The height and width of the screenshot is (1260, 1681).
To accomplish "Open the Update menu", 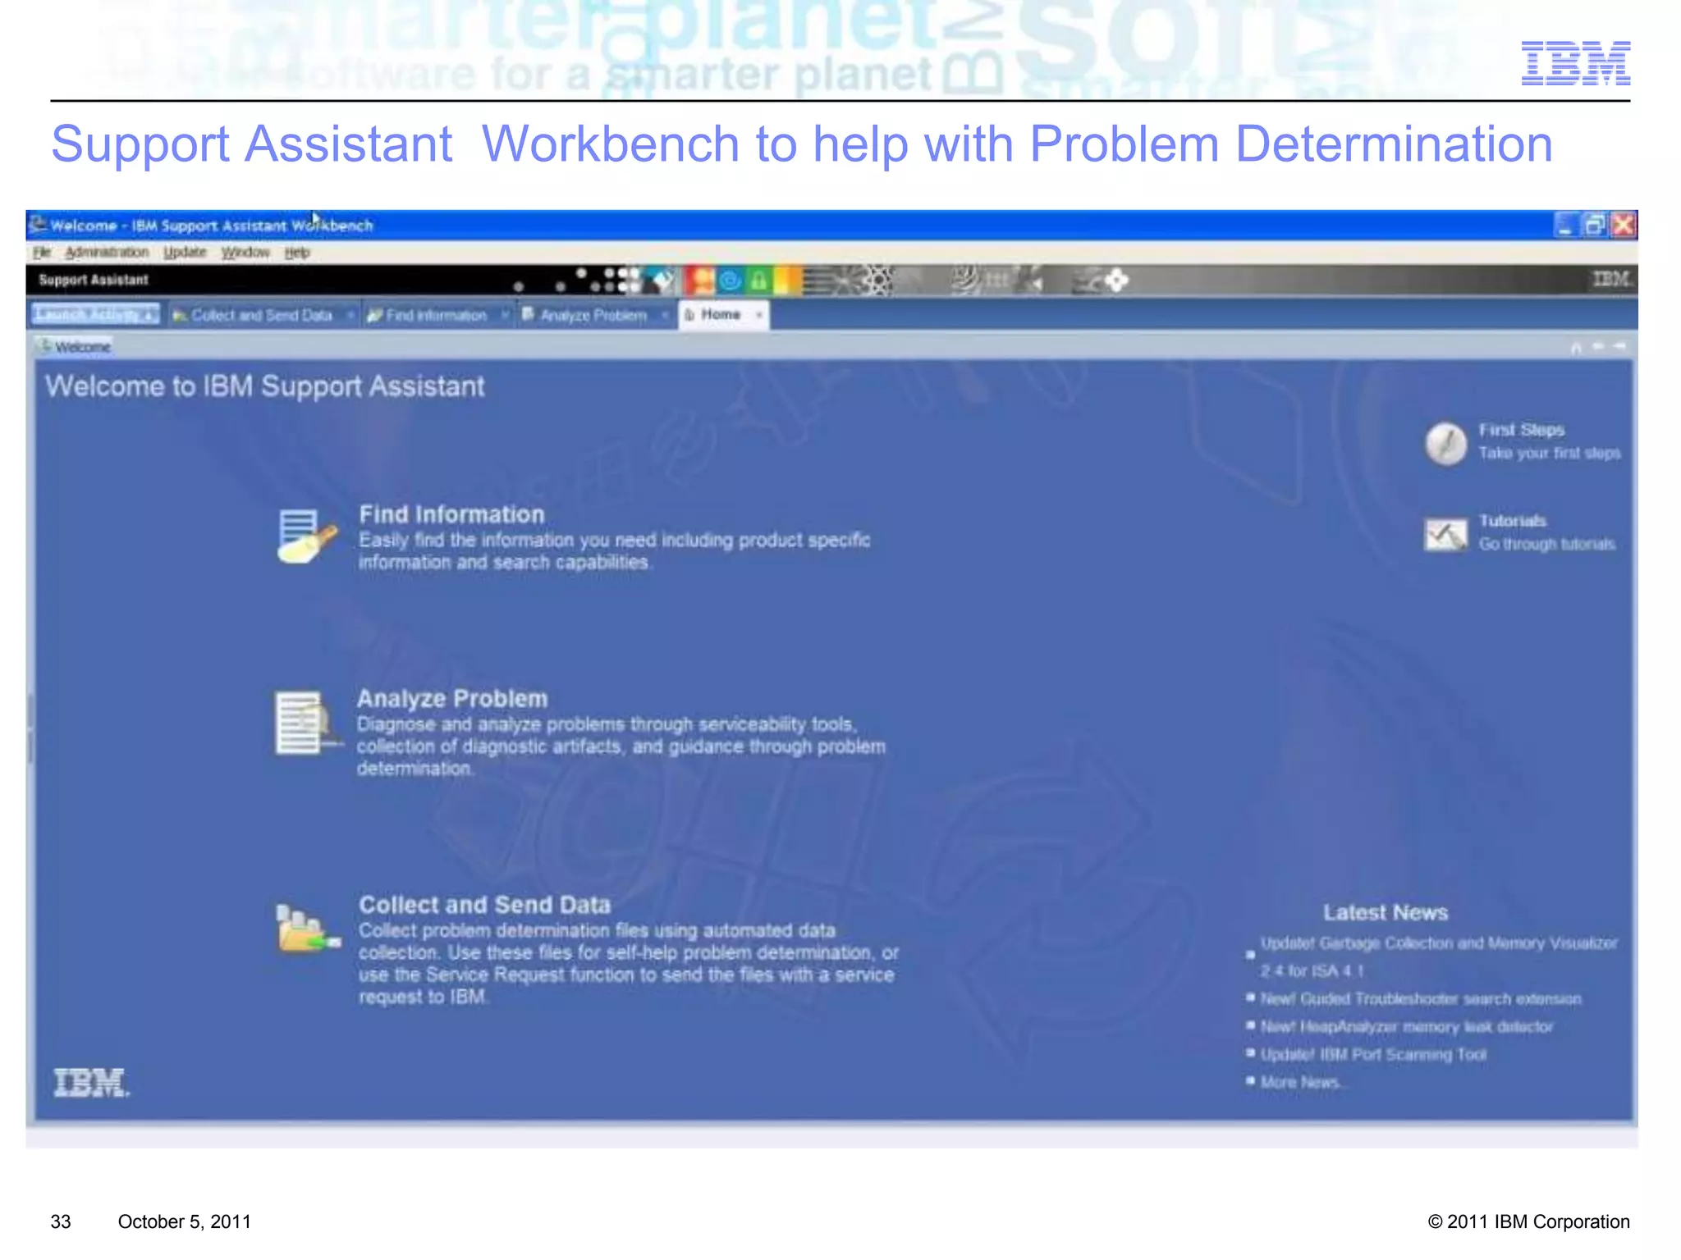I will coord(185,253).
